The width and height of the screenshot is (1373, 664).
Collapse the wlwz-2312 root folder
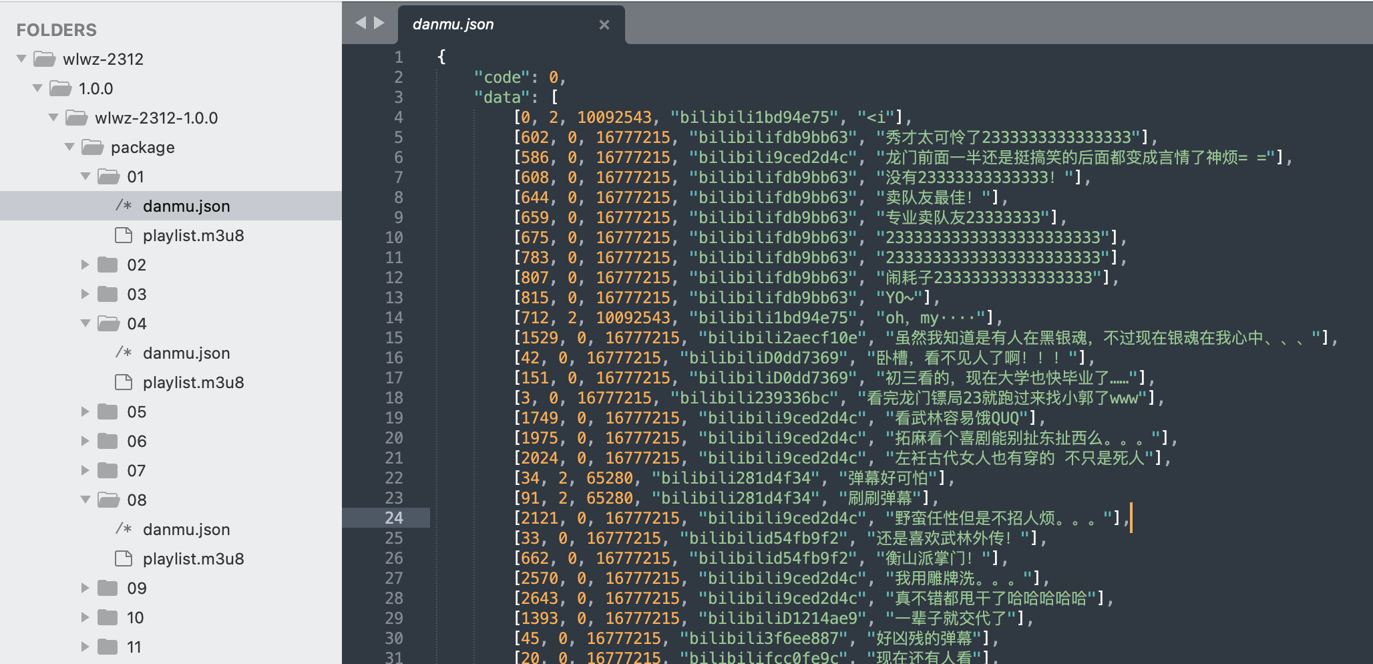21,59
